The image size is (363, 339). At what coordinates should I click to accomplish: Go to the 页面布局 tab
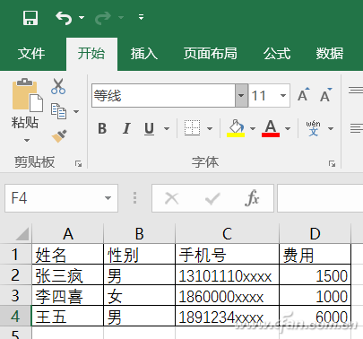click(x=210, y=54)
